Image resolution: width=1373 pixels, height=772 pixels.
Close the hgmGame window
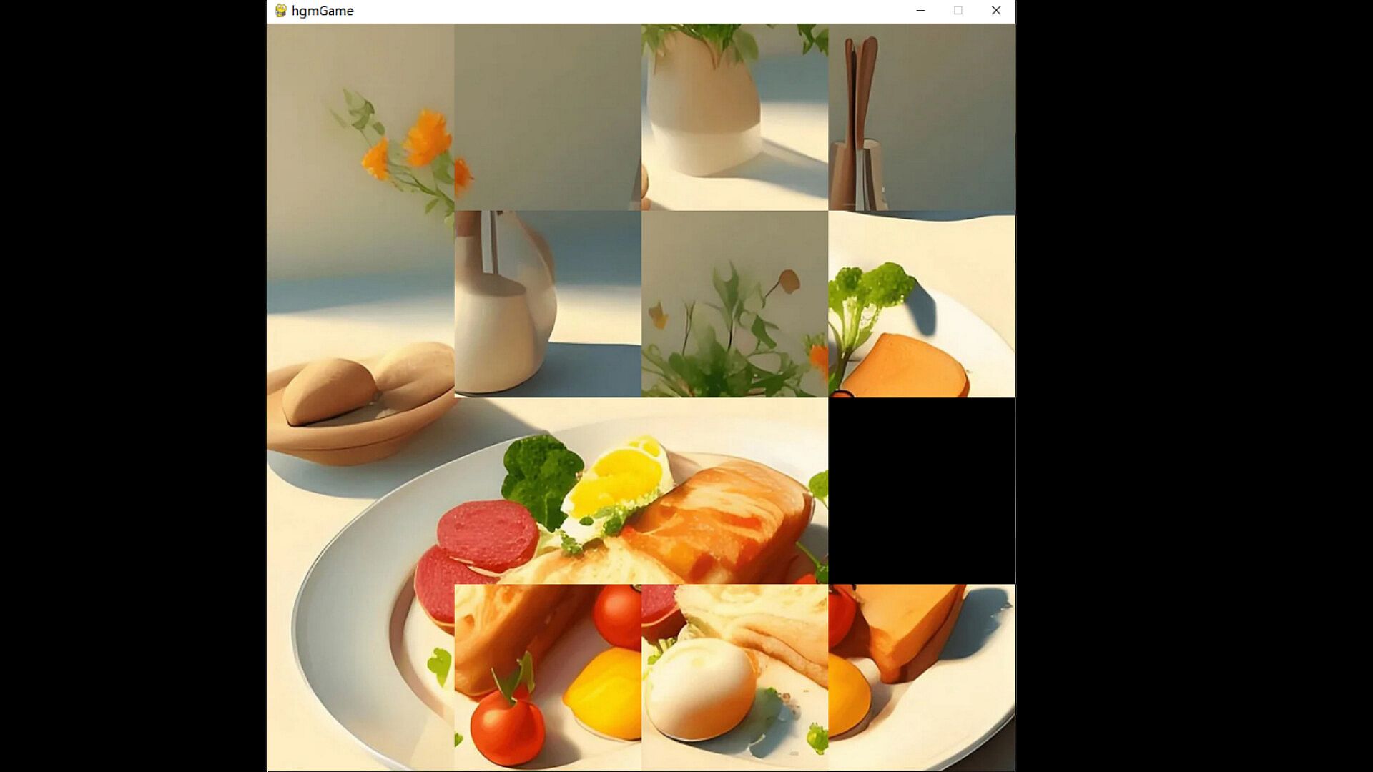coord(995,11)
